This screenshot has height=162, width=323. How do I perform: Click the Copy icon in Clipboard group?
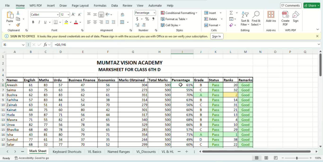click(18, 19)
